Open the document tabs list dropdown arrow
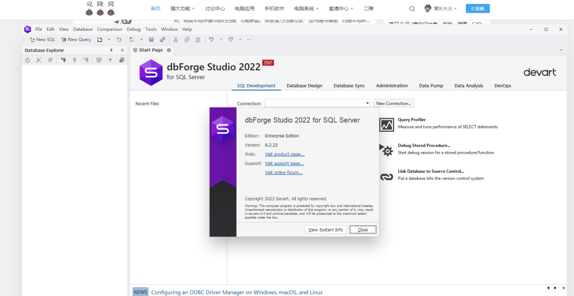The width and height of the screenshot is (574, 296). (x=561, y=50)
